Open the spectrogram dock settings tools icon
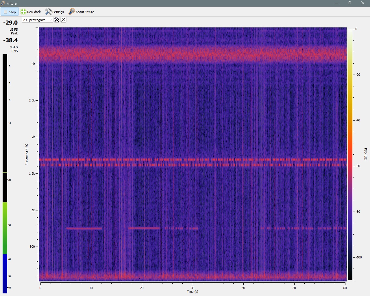 coord(57,20)
